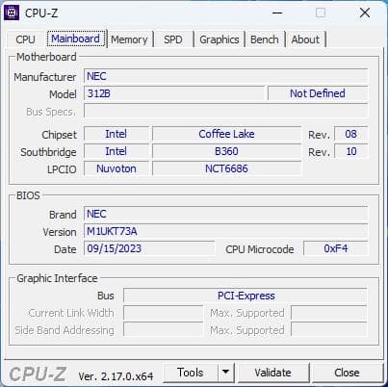This screenshot has width=388, height=387.
Task: Switch to the Bench tab
Action: click(265, 39)
